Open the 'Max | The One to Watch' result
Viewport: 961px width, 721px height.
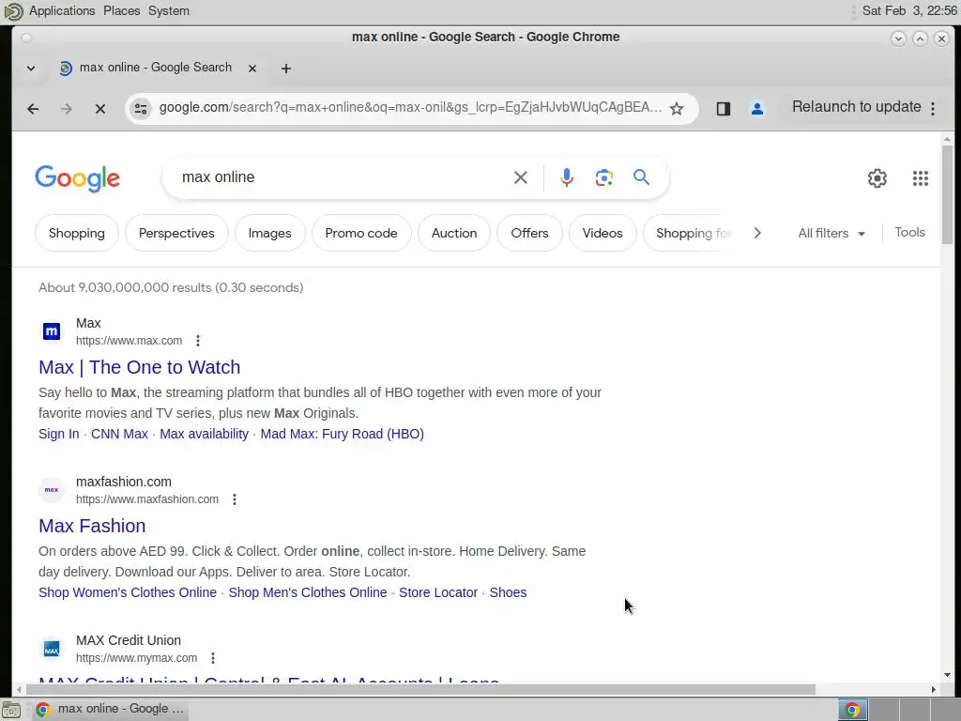(x=139, y=368)
